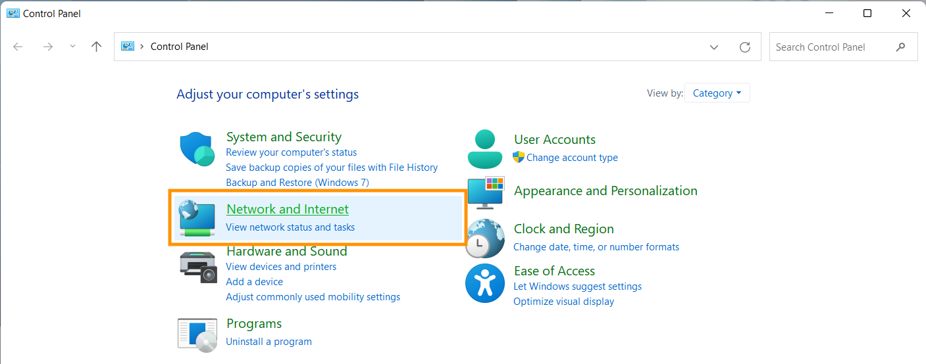Open the Recent locations dropdown arrow
Image resolution: width=926 pixels, height=364 pixels.
(72, 47)
